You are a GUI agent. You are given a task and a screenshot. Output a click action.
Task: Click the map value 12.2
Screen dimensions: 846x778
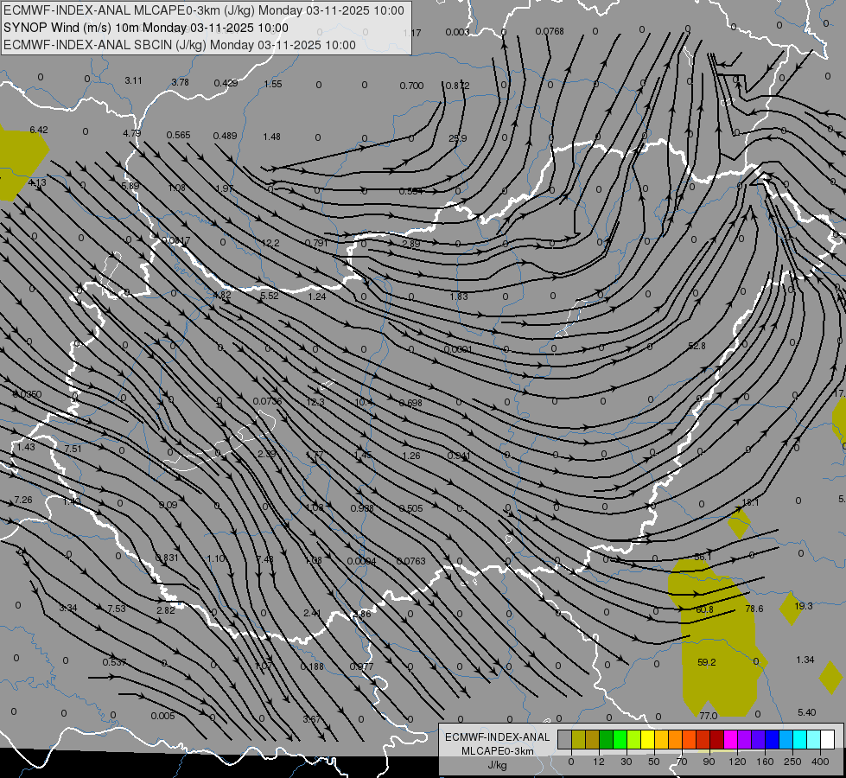[270, 243]
